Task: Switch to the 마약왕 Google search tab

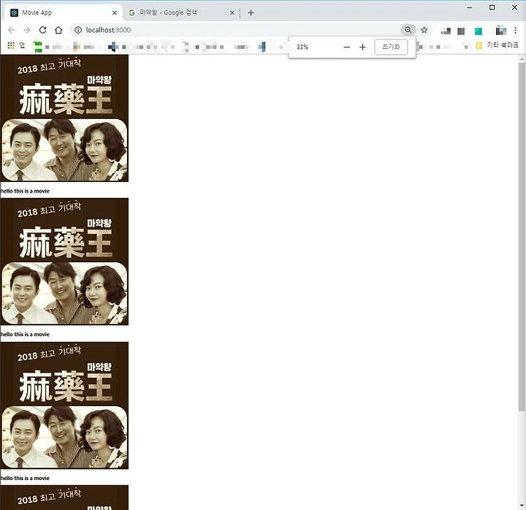Action: (x=181, y=12)
